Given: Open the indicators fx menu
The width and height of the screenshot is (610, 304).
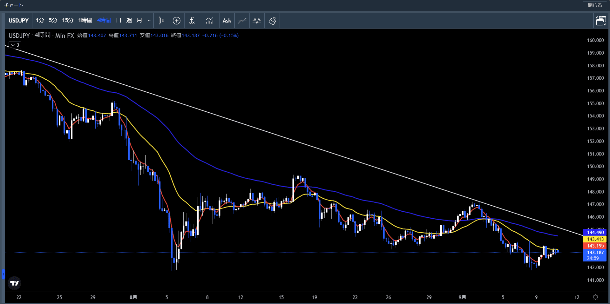Looking at the screenshot, I should tap(192, 21).
